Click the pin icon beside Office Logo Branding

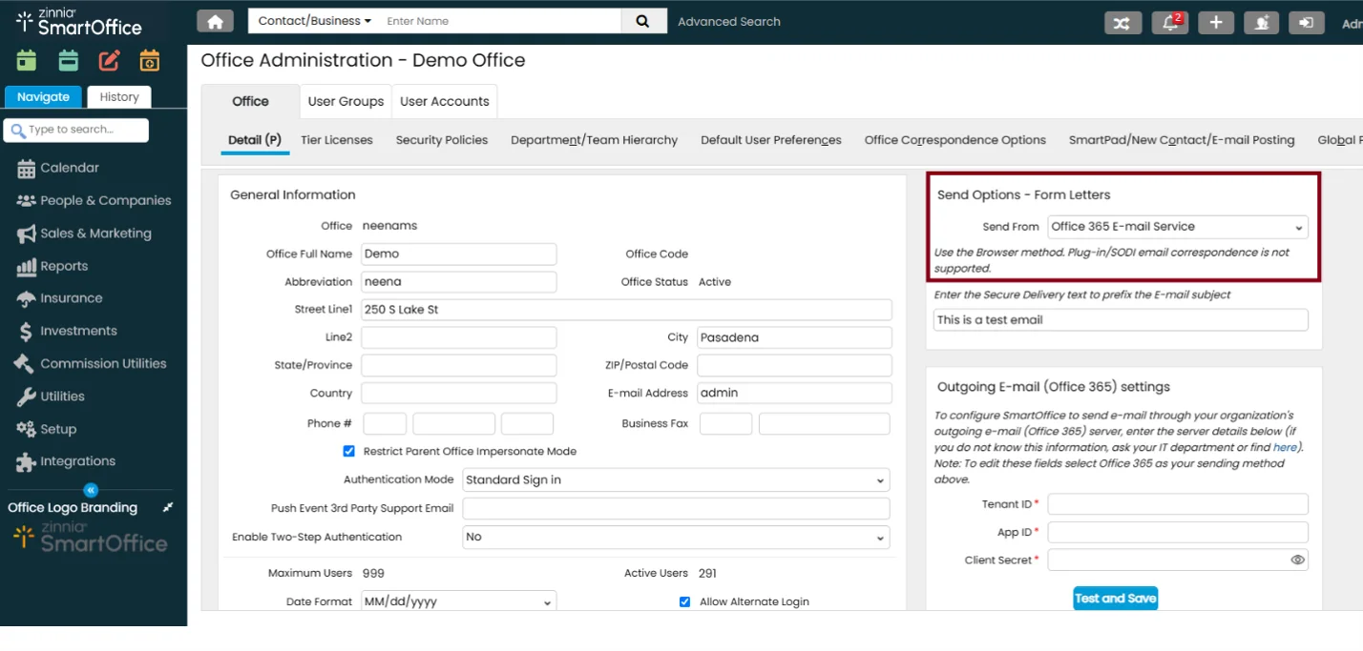(168, 507)
